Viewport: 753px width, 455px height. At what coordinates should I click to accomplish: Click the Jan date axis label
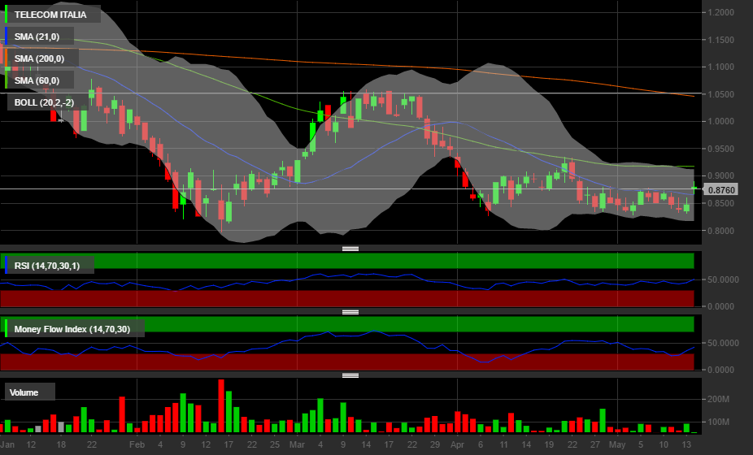pyautogui.click(x=7, y=444)
